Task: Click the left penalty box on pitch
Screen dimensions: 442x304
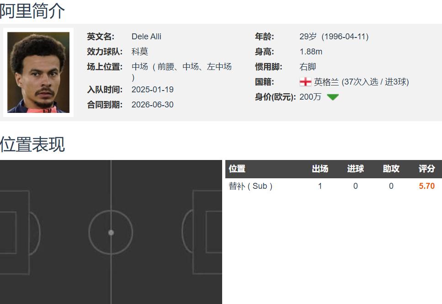Action: tap(15, 232)
